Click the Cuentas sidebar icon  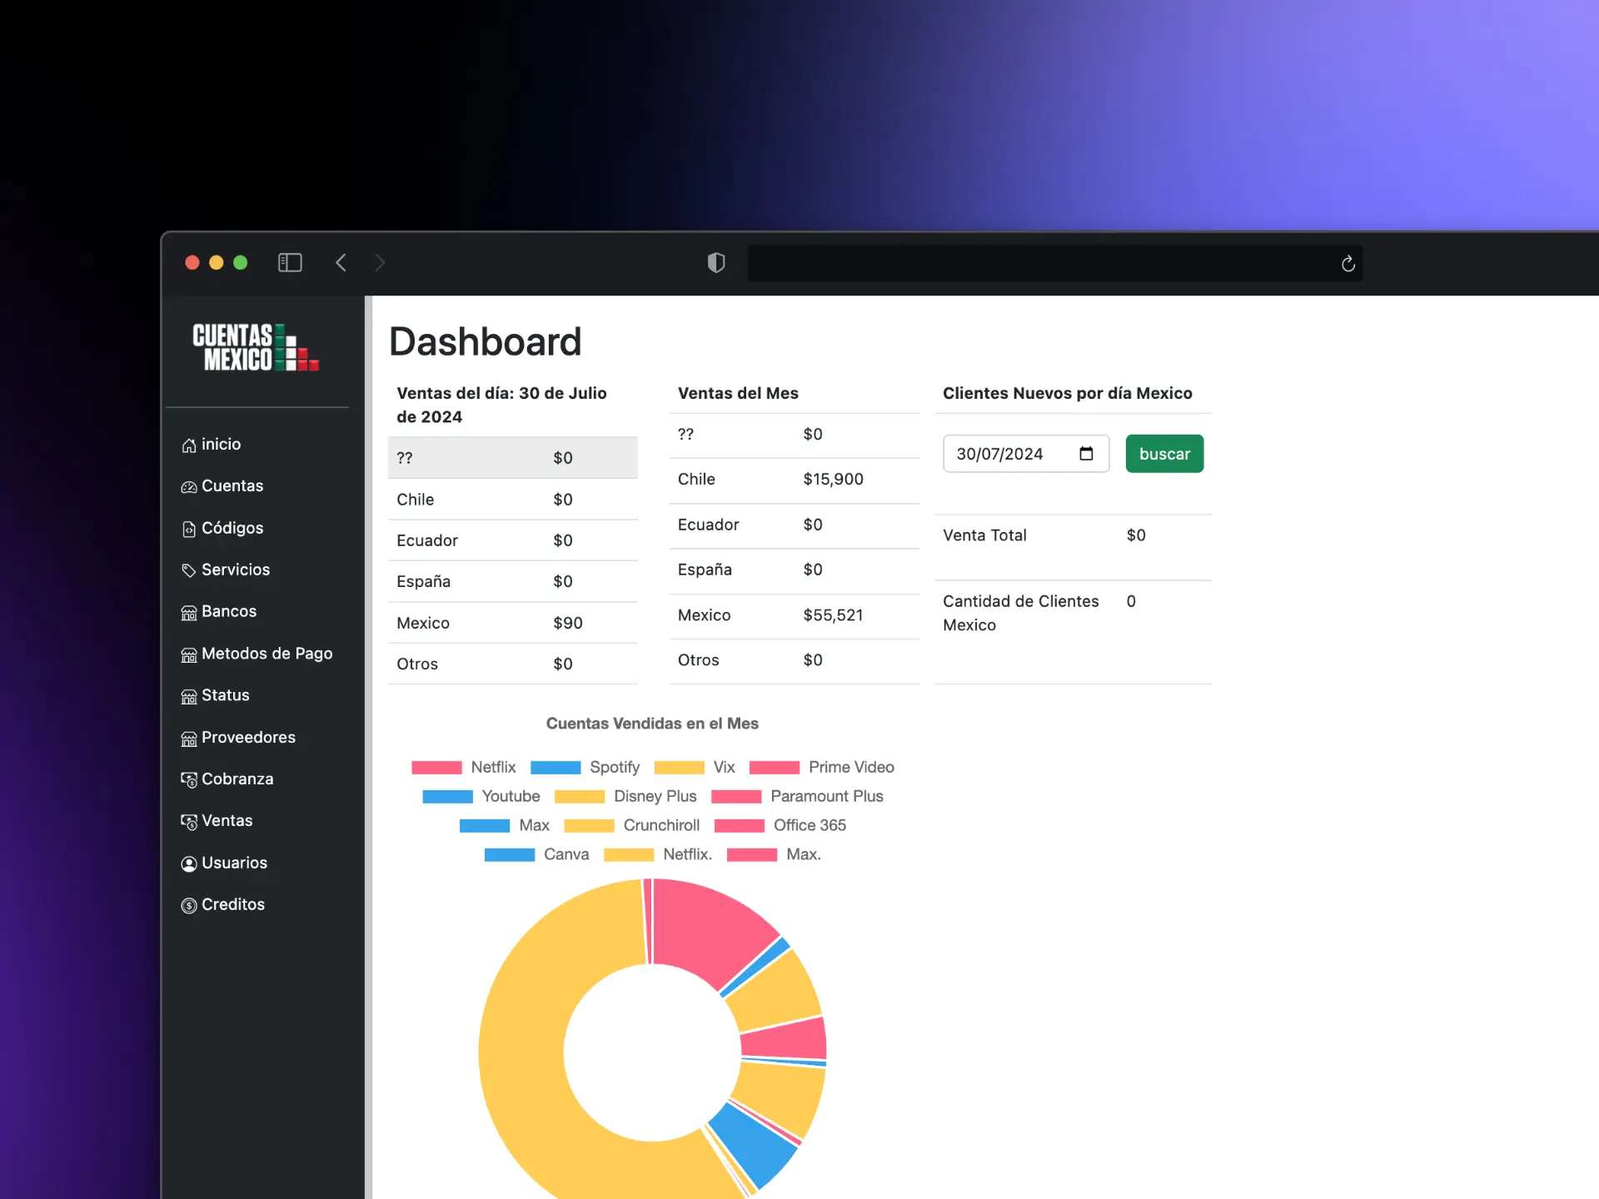point(189,487)
